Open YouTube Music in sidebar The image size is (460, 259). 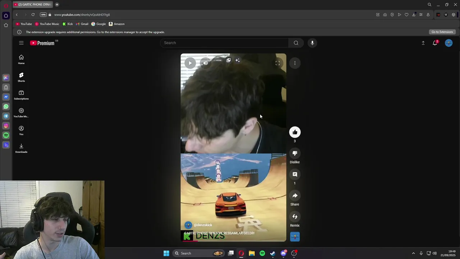coord(21,113)
